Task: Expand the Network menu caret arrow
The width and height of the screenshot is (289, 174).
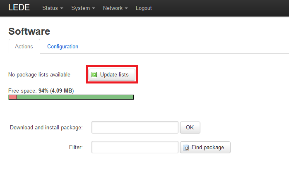Action: coord(126,8)
